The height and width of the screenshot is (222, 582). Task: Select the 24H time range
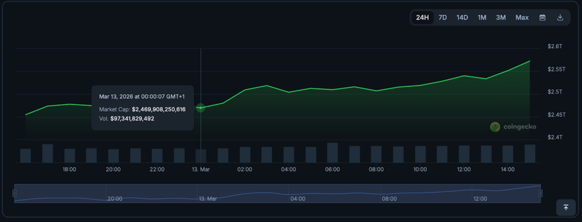pyautogui.click(x=422, y=18)
